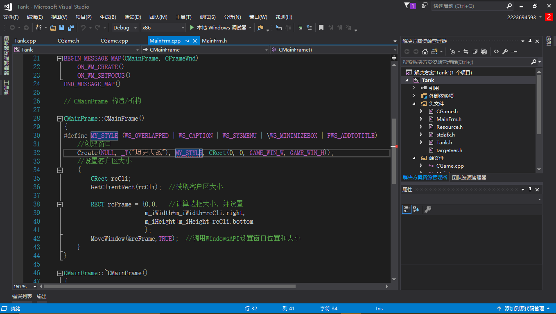Open the CMainFrame() member dropdown
Screen dimensions: 556x314
[x=334, y=49]
